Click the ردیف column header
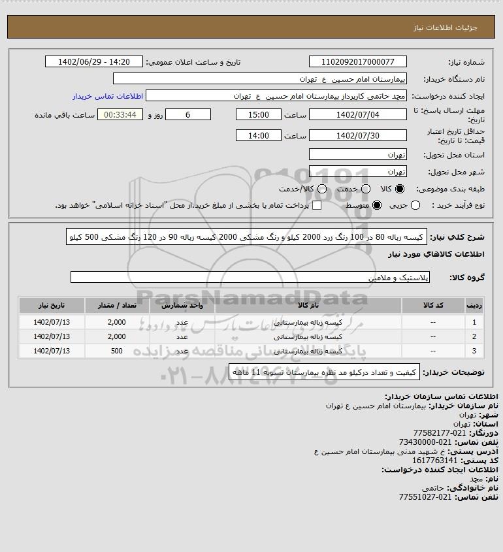This screenshot has width=503, height=552. coord(474,305)
